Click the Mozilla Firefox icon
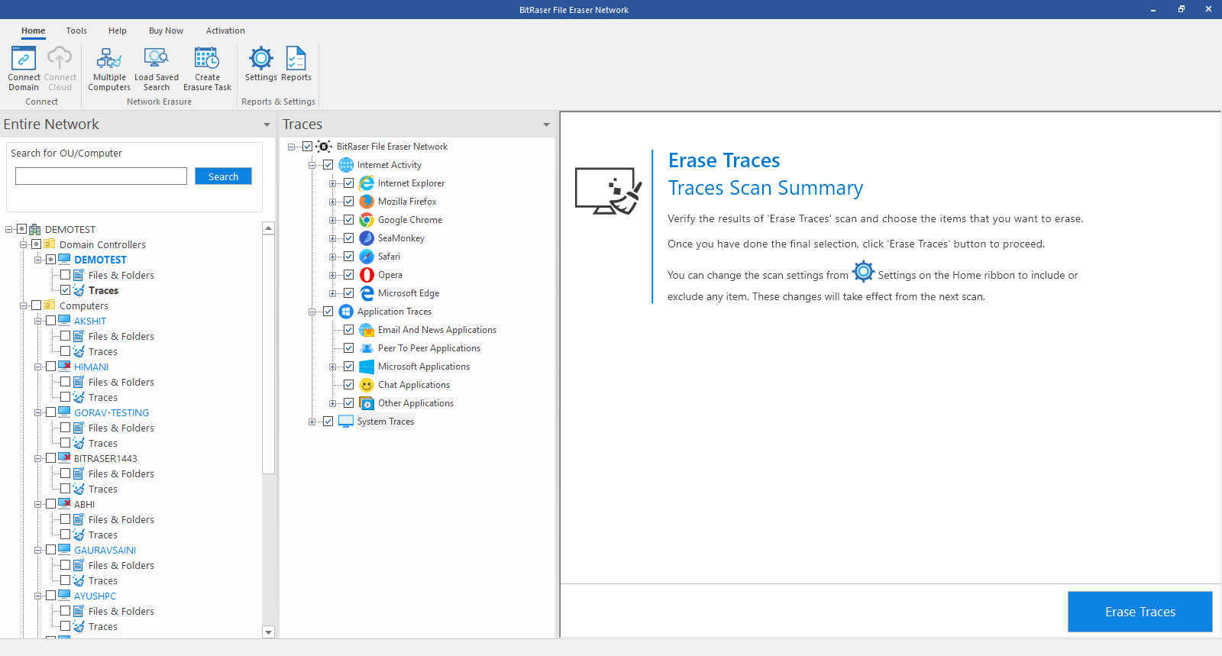This screenshot has height=656, width=1222. click(x=367, y=202)
